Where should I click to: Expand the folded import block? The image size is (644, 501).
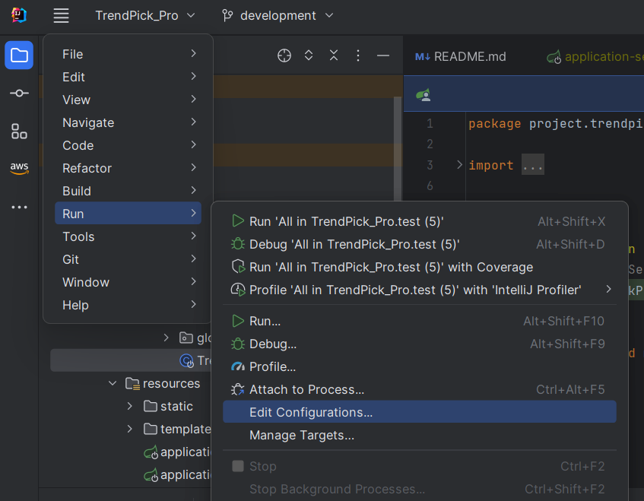pyautogui.click(x=459, y=165)
